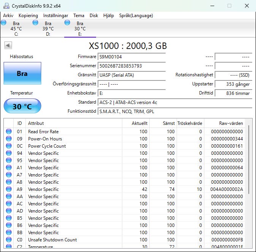Click the blue orb for Read Error Rate
This screenshot has width=256, height=252.
(9, 131)
